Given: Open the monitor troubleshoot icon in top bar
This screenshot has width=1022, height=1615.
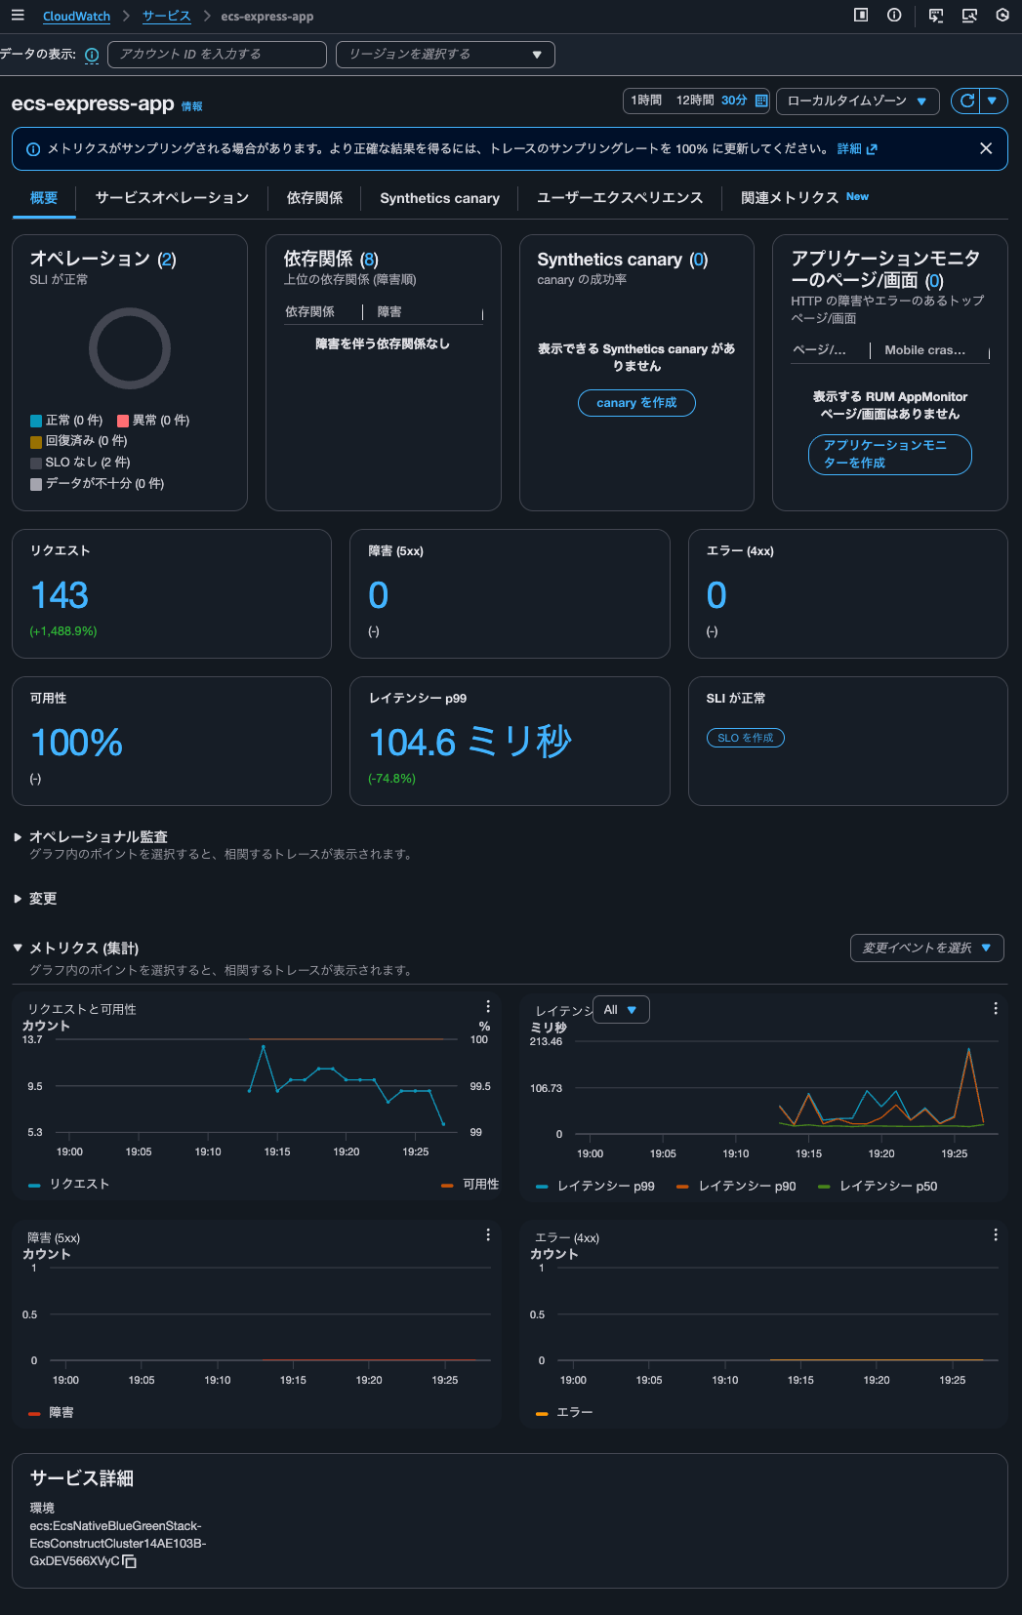Looking at the screenshot, I should click(x=969, y=16).
